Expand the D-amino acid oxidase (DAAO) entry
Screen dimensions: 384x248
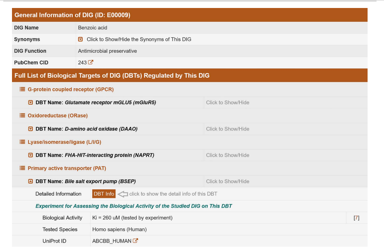(31, 129)
